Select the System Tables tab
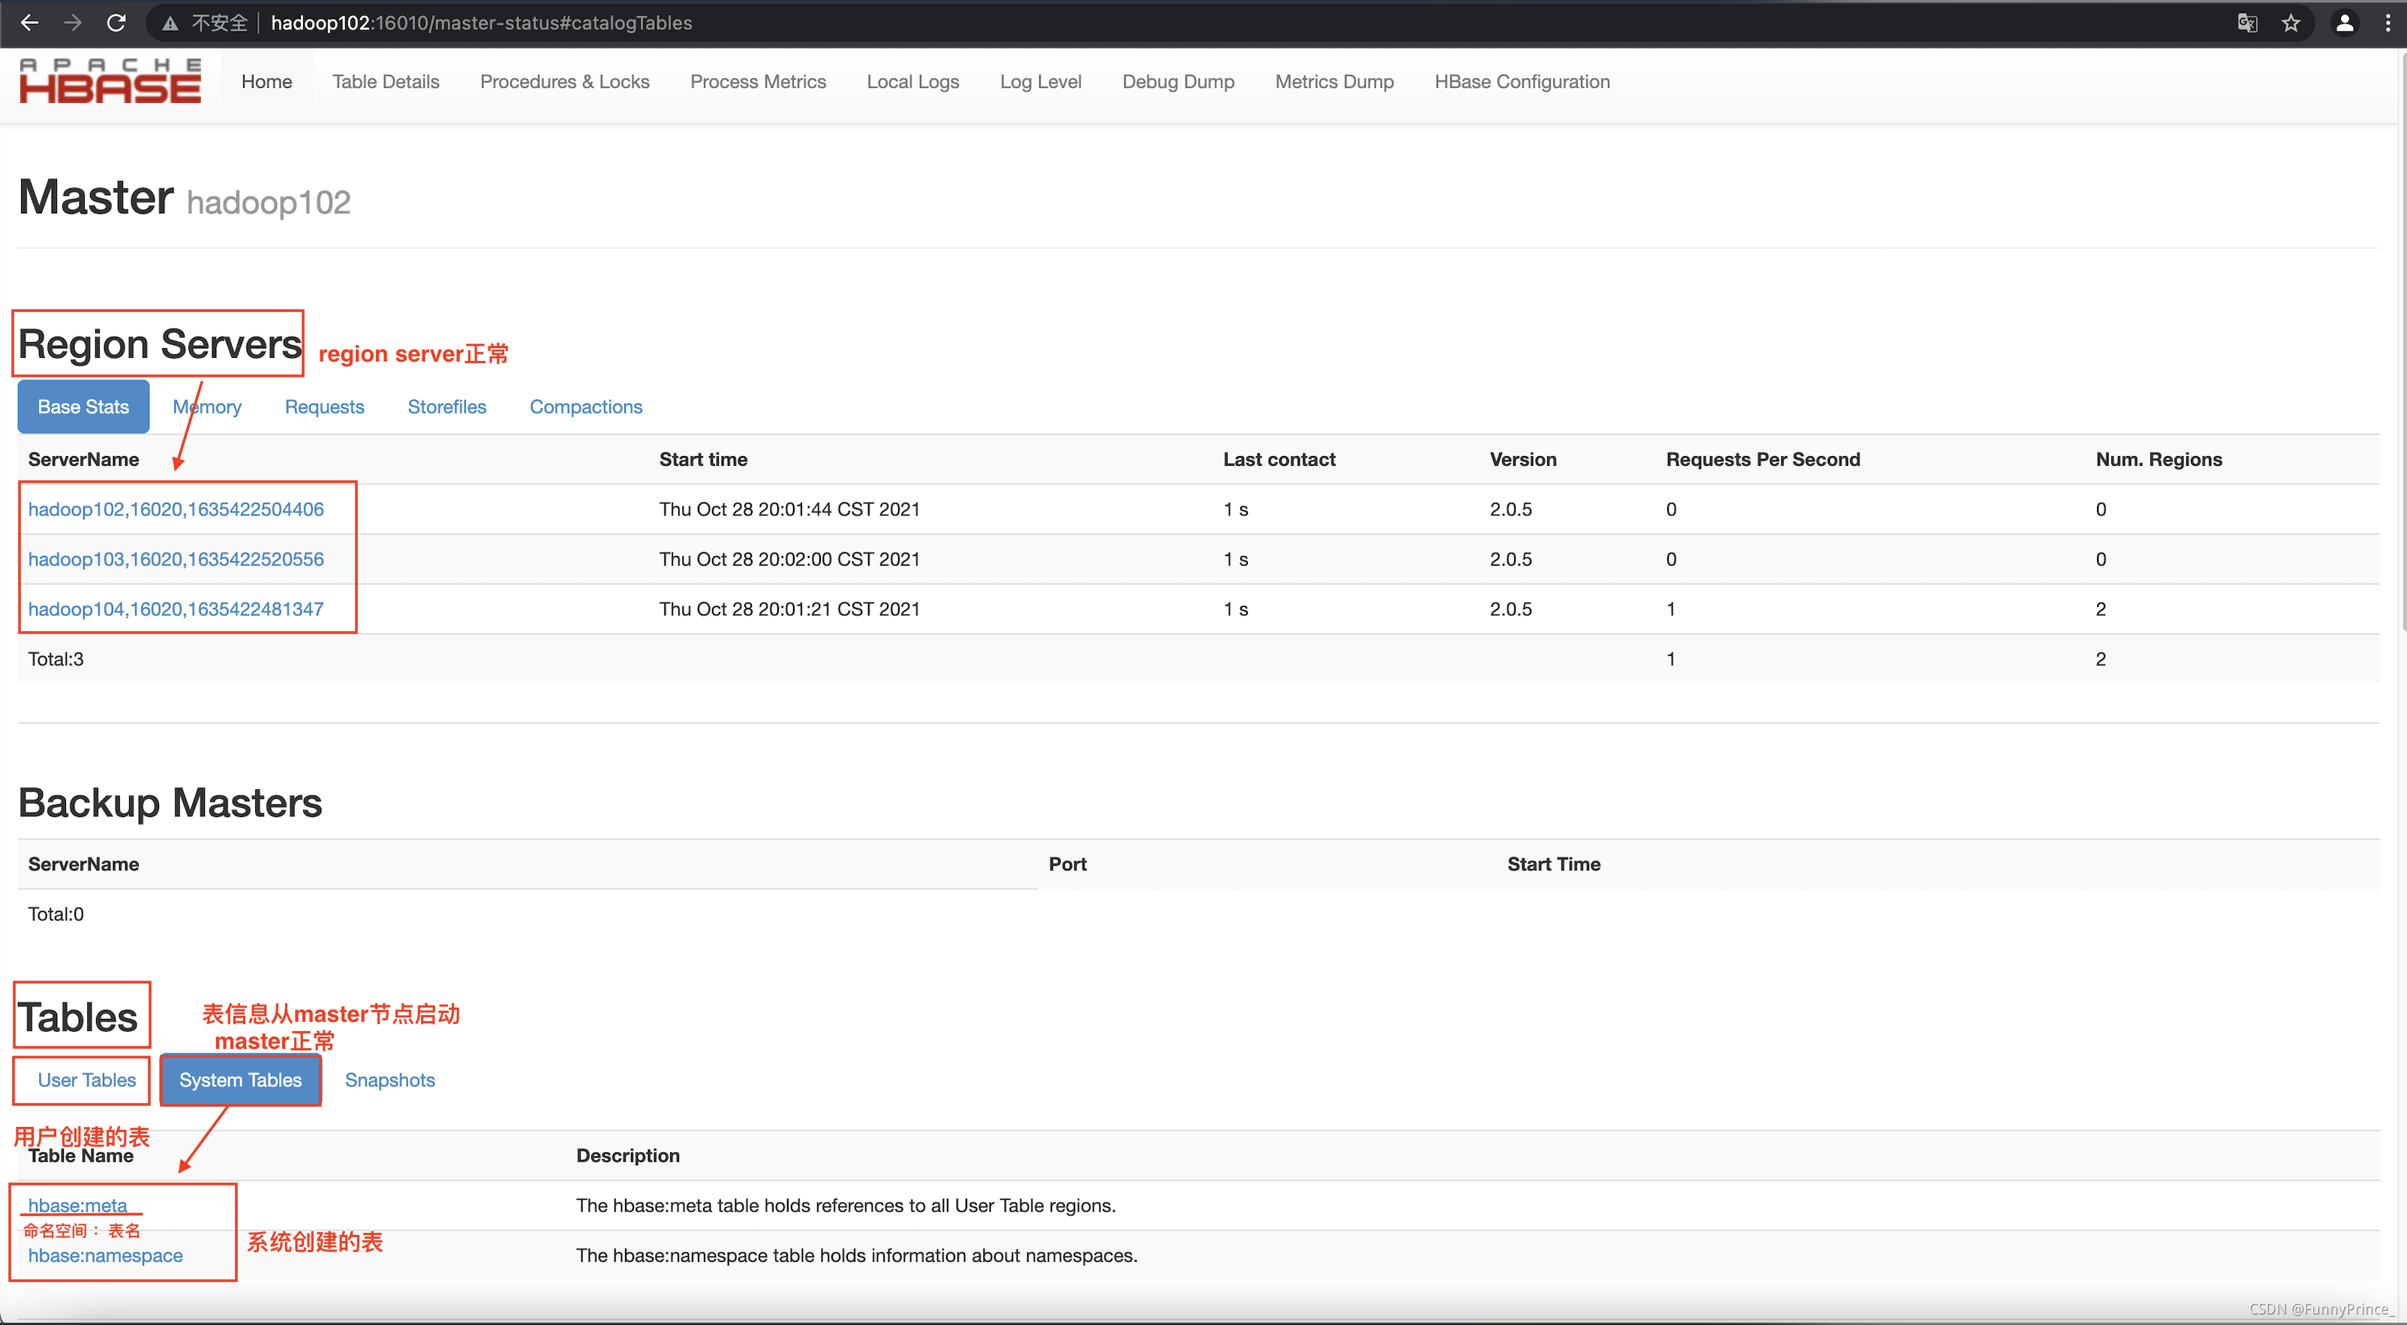The width and height of the screenshot is (2407, 1325). click(240, 1080)
